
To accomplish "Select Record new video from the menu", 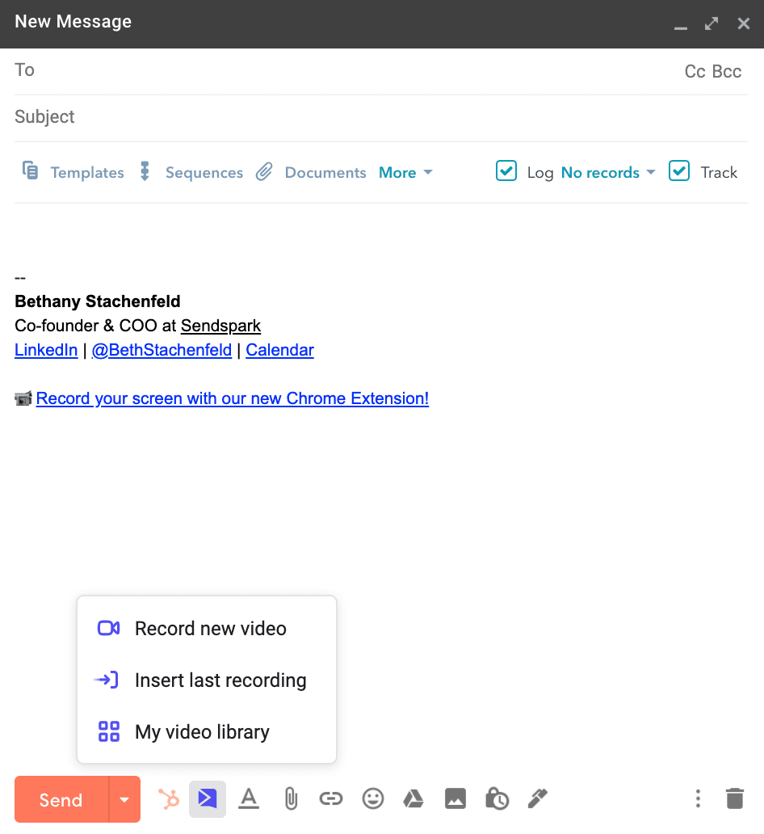I will click(211, 628).
